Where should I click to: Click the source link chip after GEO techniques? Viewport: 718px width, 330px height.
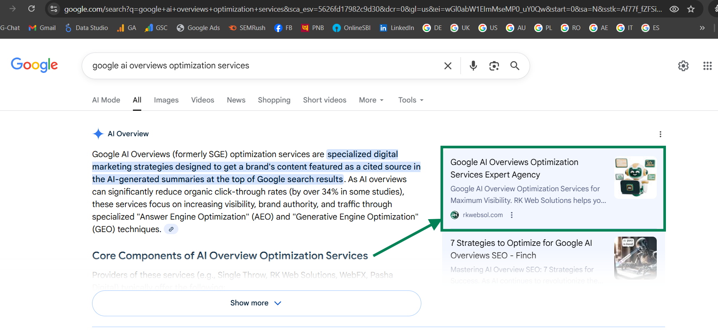[171, 229]
